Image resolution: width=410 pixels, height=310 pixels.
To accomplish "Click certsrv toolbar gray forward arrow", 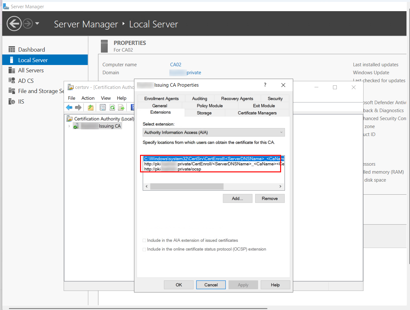I will coord(78,108).
